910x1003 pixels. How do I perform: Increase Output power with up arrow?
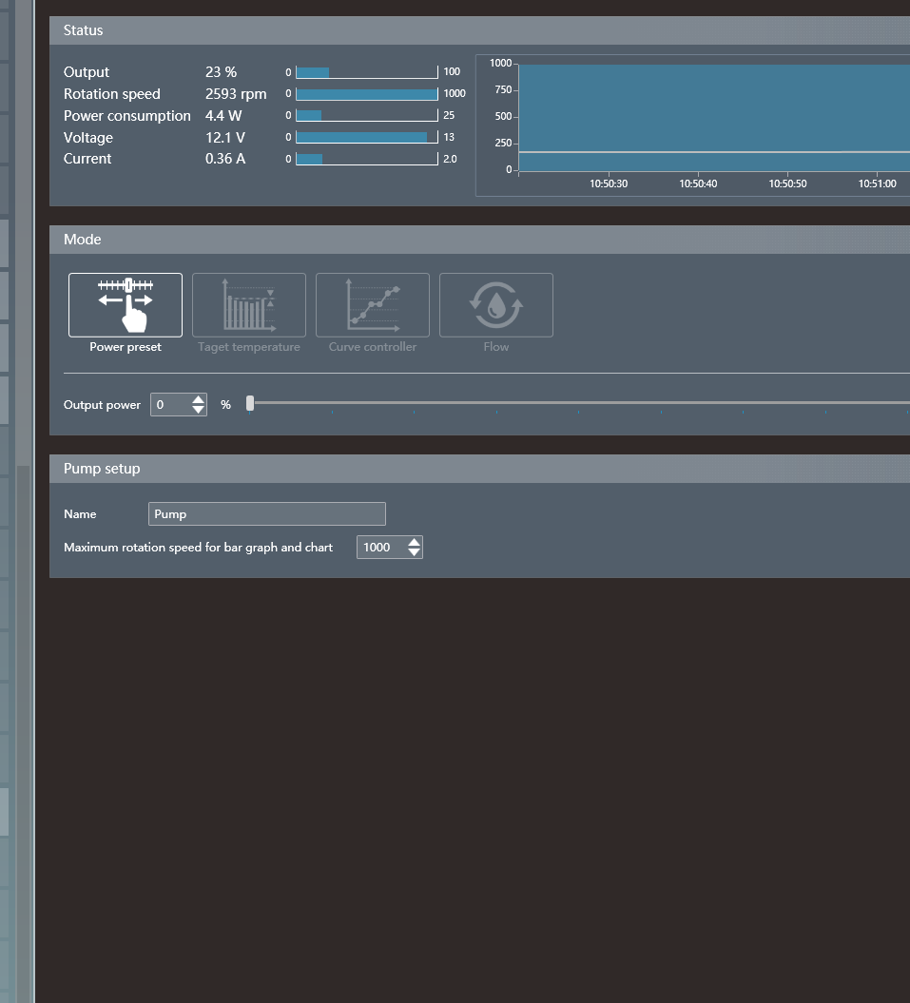[198, 399]
